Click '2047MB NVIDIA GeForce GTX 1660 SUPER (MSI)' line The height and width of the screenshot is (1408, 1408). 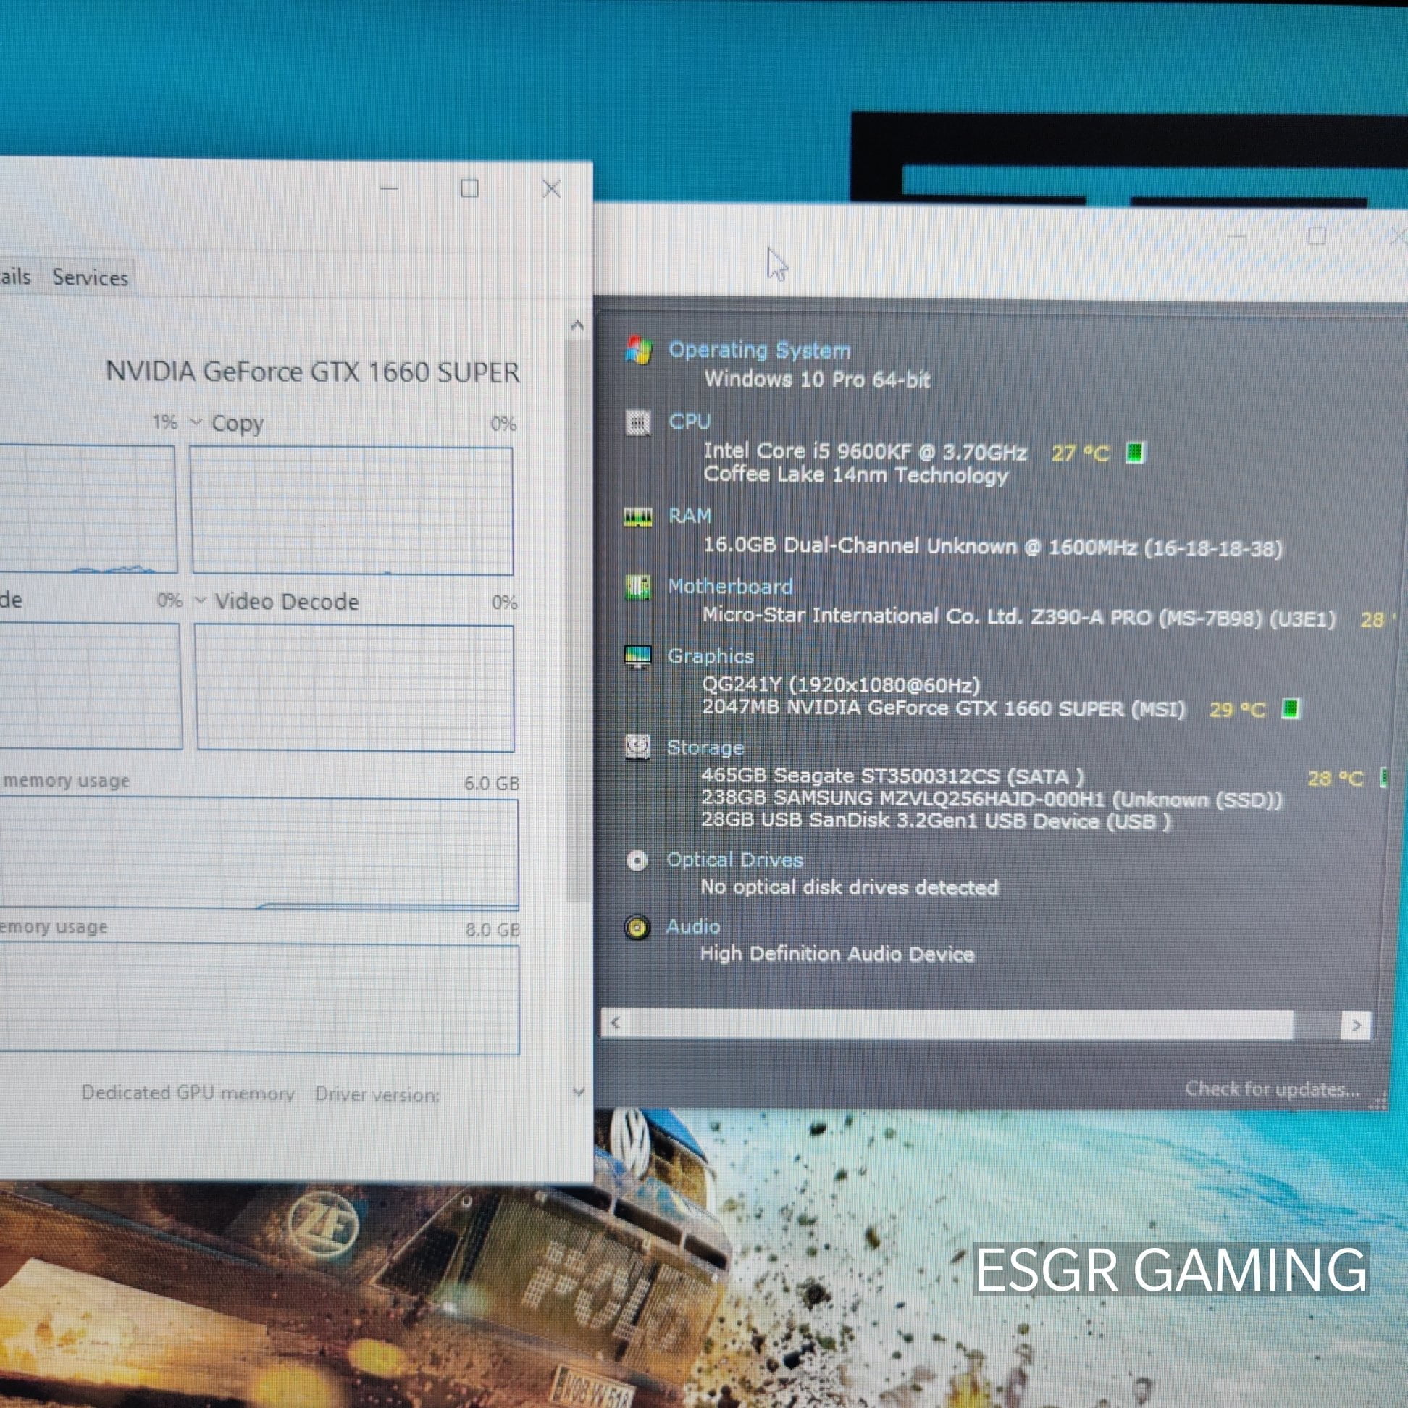944,708
